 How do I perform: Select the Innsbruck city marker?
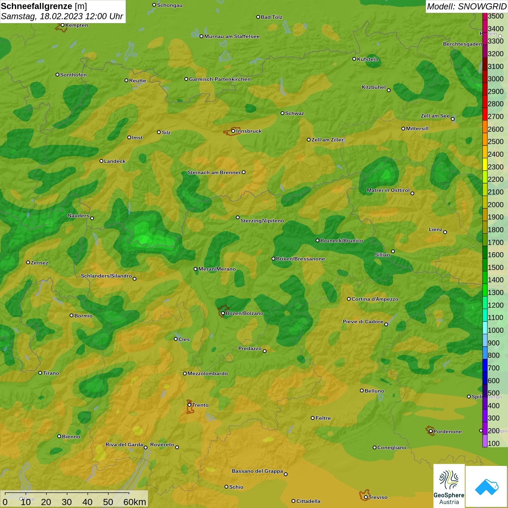(x=233, y=131)
